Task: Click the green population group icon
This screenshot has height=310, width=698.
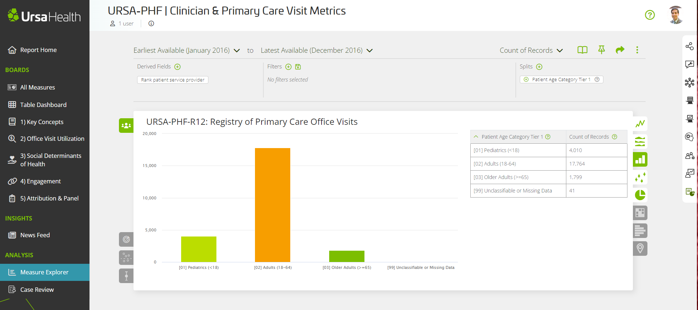Action: (126, 126)
